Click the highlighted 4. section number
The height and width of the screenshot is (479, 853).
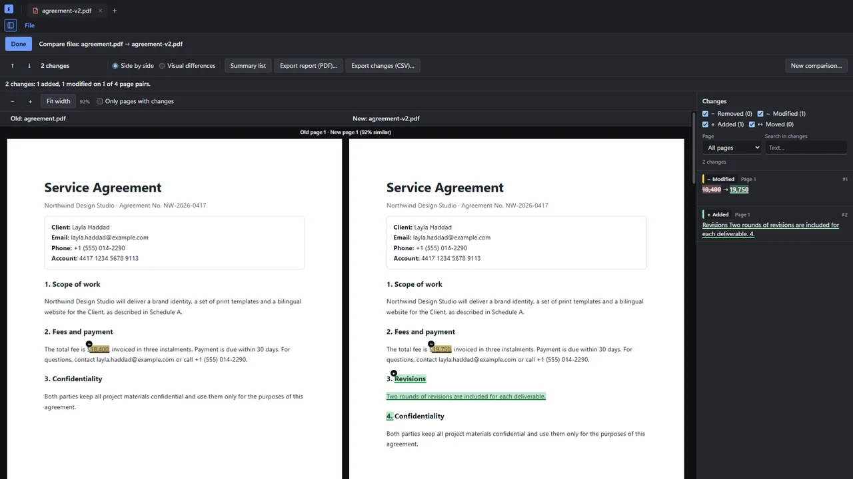coord(390,416)
